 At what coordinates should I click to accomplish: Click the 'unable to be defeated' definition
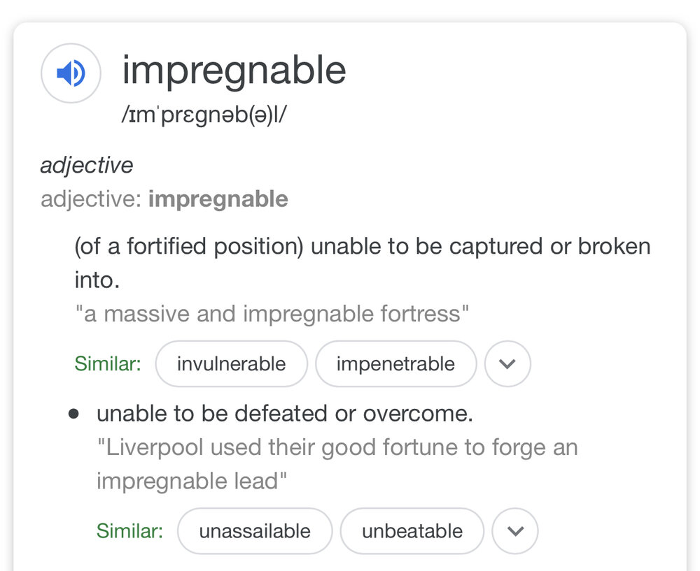coord(285,414)
